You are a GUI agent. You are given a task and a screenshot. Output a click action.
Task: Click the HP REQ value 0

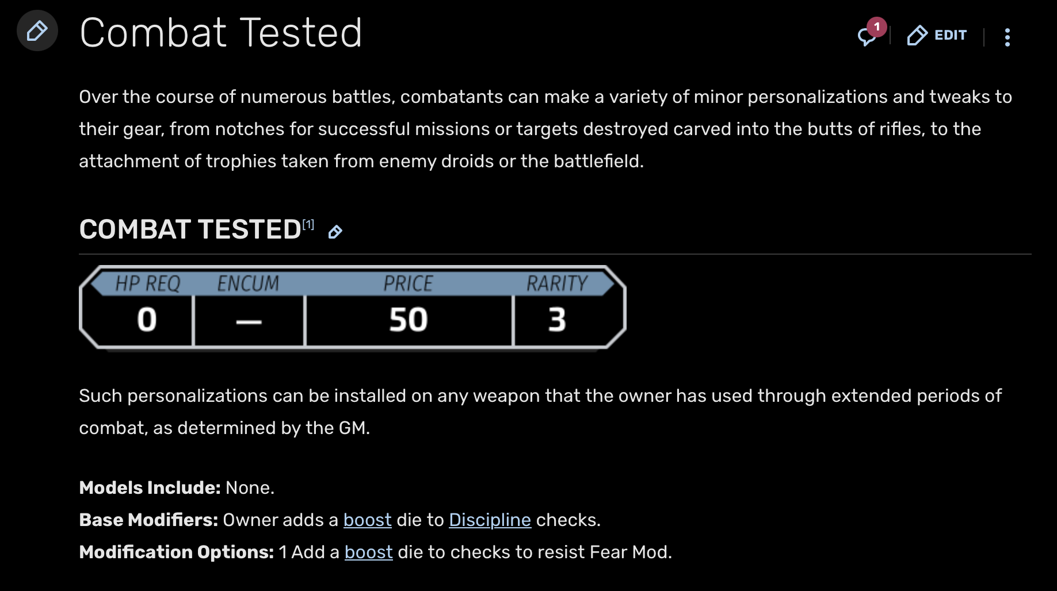coord(147,320)
